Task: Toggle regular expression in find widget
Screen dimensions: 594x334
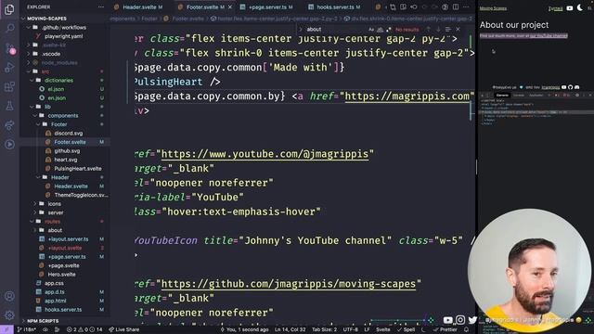Action: coord(388,29)
